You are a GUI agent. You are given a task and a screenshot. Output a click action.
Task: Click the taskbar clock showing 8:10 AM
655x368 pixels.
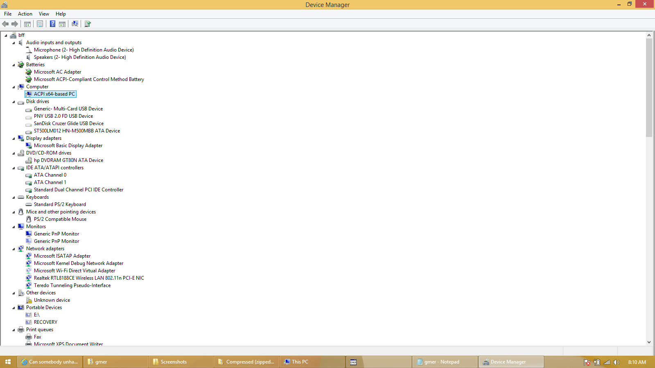(637, 362)
